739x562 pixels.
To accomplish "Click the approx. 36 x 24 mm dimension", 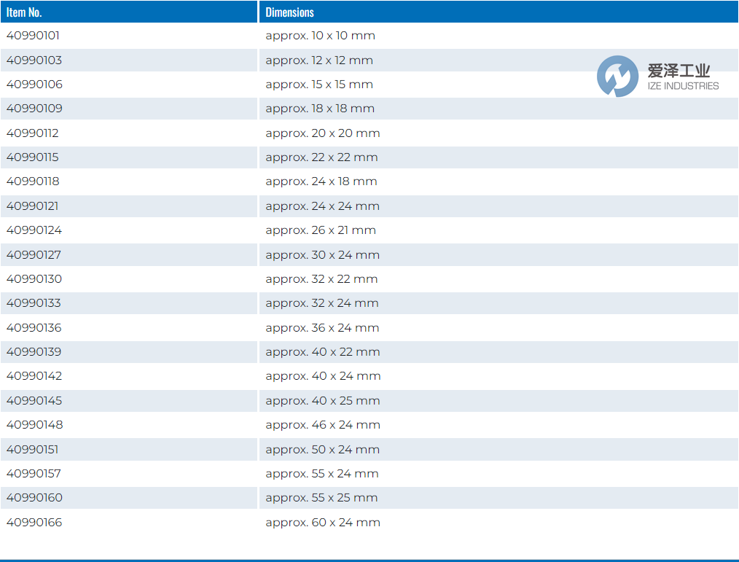I will click(322, 328).
